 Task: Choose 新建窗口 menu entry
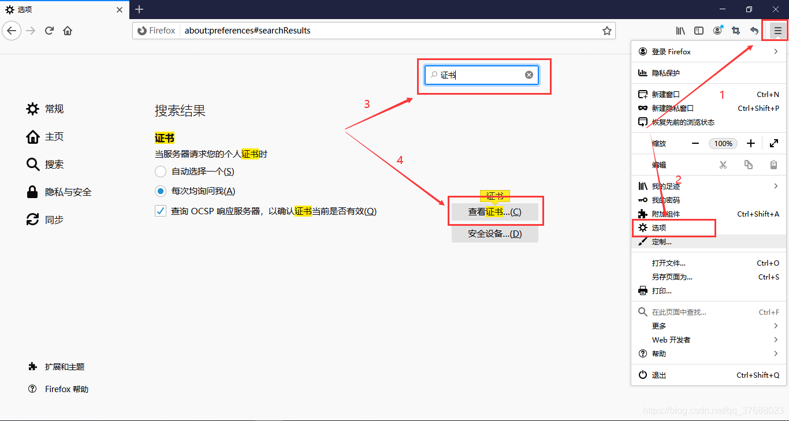[x=709, y=94]
